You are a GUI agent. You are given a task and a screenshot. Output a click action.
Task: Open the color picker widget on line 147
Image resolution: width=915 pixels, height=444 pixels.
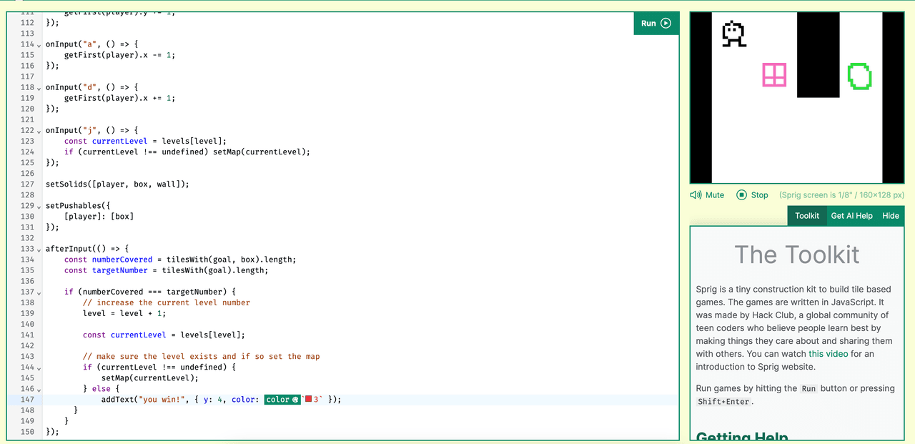pyautogui.click(x=282, y=400)
